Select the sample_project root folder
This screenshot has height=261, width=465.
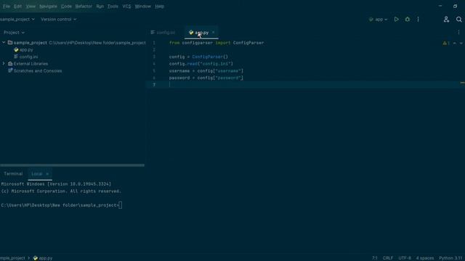pyautogui.click(x=31, y=43)
